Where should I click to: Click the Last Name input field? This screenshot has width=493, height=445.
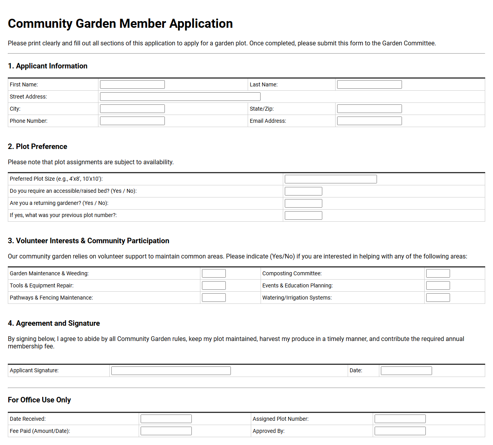coord(370,84)
